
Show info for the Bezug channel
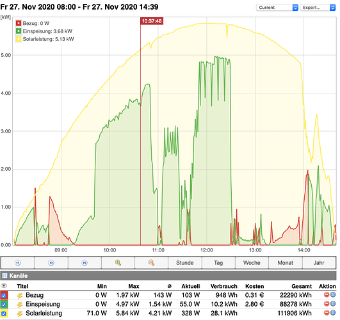coord(333,294)
